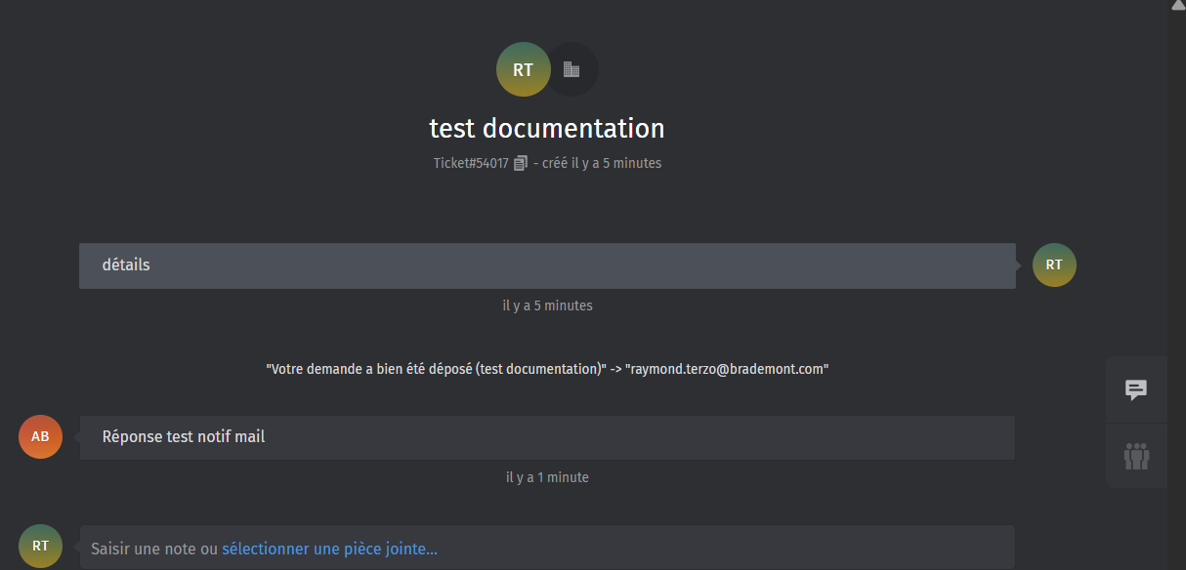
Task: Click the RT avatar beside the note field
Action: point(40,546)
